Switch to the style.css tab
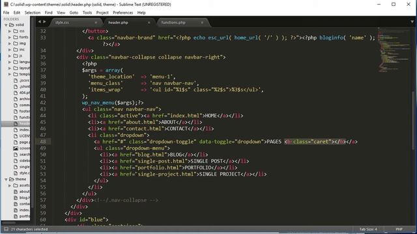The image size is (417, 234). (76, 23)
